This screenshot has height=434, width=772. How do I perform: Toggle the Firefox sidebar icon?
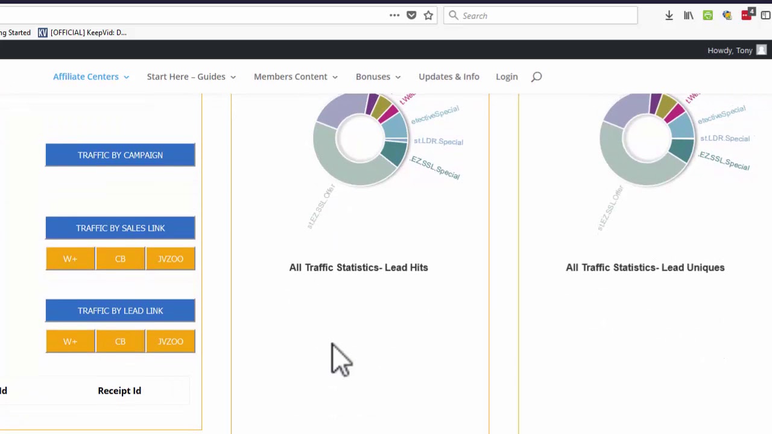[x=765, y=16]
